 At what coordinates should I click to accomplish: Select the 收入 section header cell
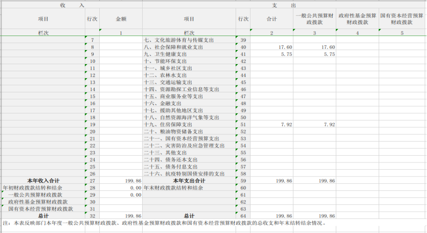click(72, 5)
